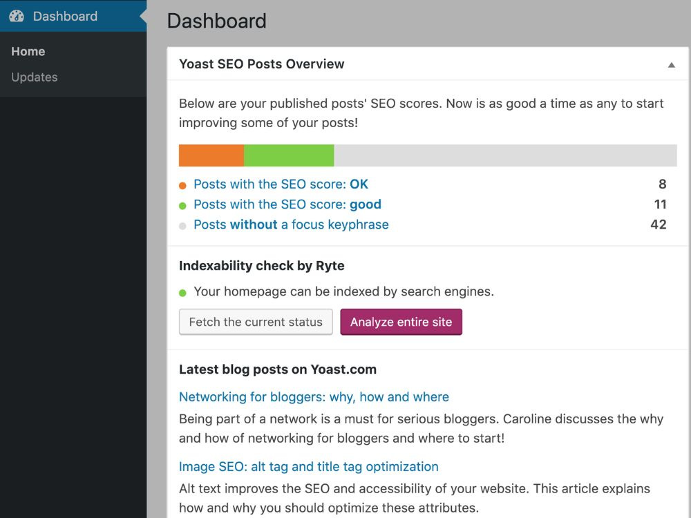Viewport: 691px width, 518px height.
Task: Click Fetch the current status button
Action: coord(256,322)
